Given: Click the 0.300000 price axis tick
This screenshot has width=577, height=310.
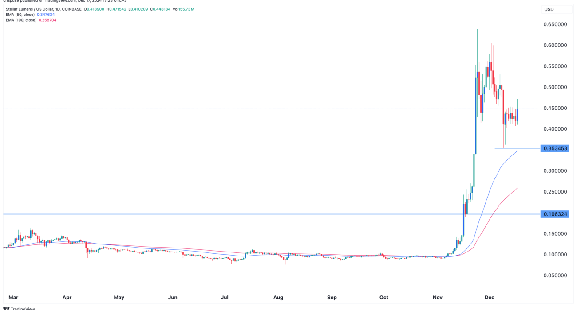Looking at the screenshot, I should (555, 171).
